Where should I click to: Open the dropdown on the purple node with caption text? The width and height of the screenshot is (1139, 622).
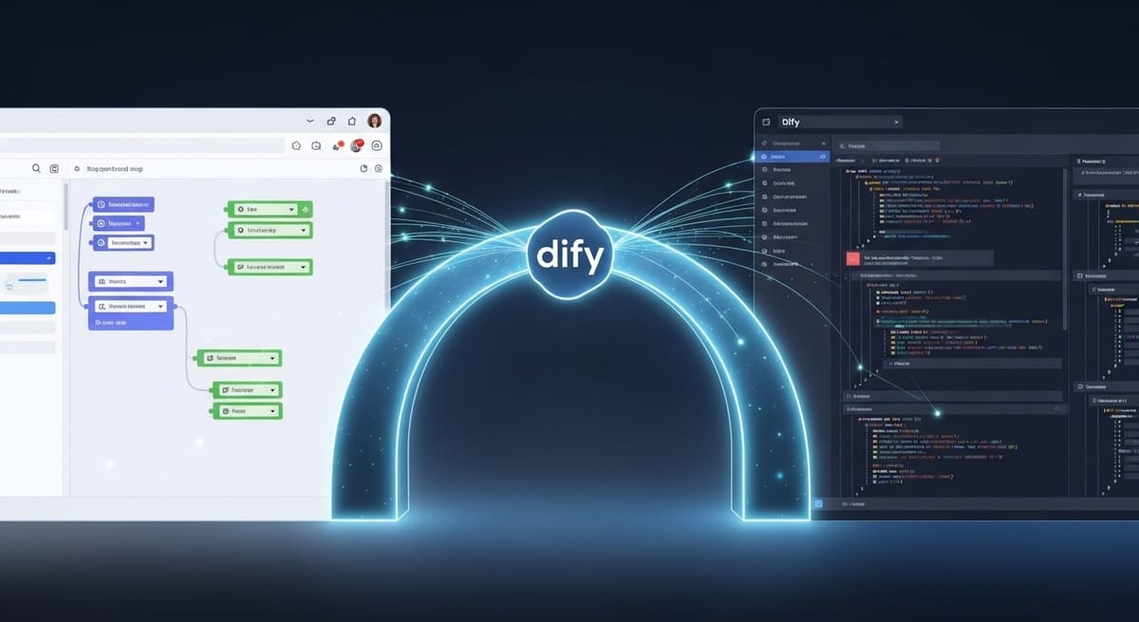(162, 307)
